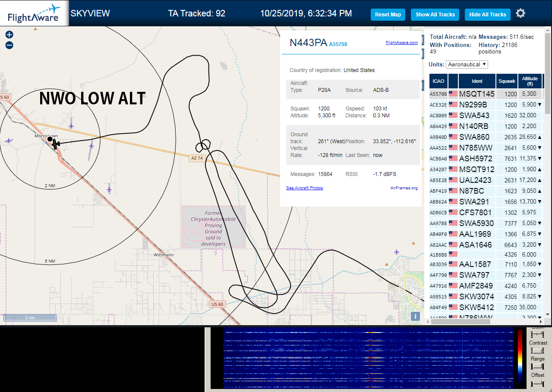Click the FlightAware logo

click(x=34, y=13)
